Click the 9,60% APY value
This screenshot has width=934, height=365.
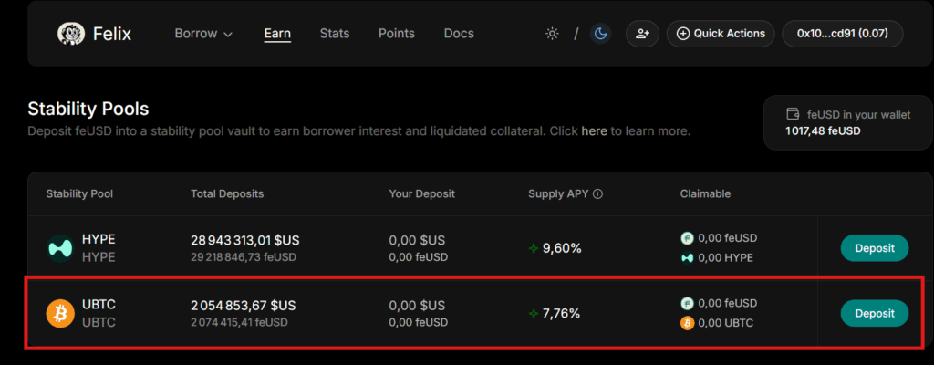562,248
